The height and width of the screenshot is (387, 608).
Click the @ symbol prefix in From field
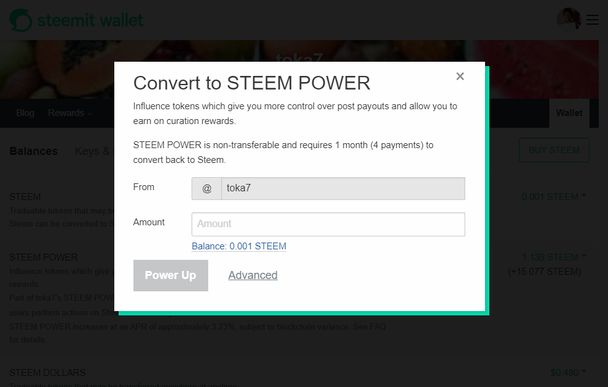point(206,189)
